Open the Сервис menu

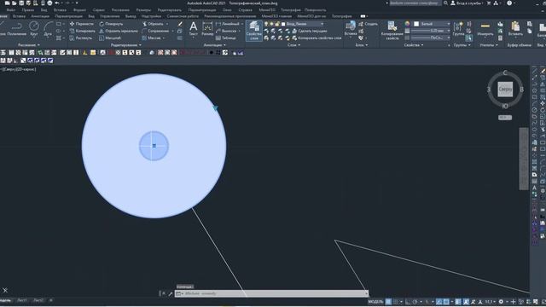click(x=99, y=10)
